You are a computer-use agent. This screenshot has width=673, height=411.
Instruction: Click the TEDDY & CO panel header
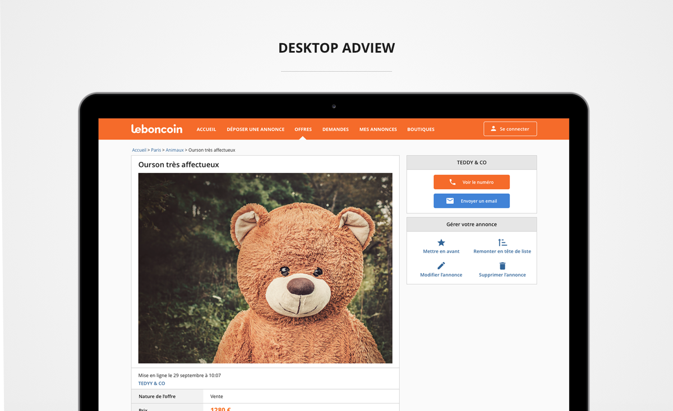coord(472,162)
